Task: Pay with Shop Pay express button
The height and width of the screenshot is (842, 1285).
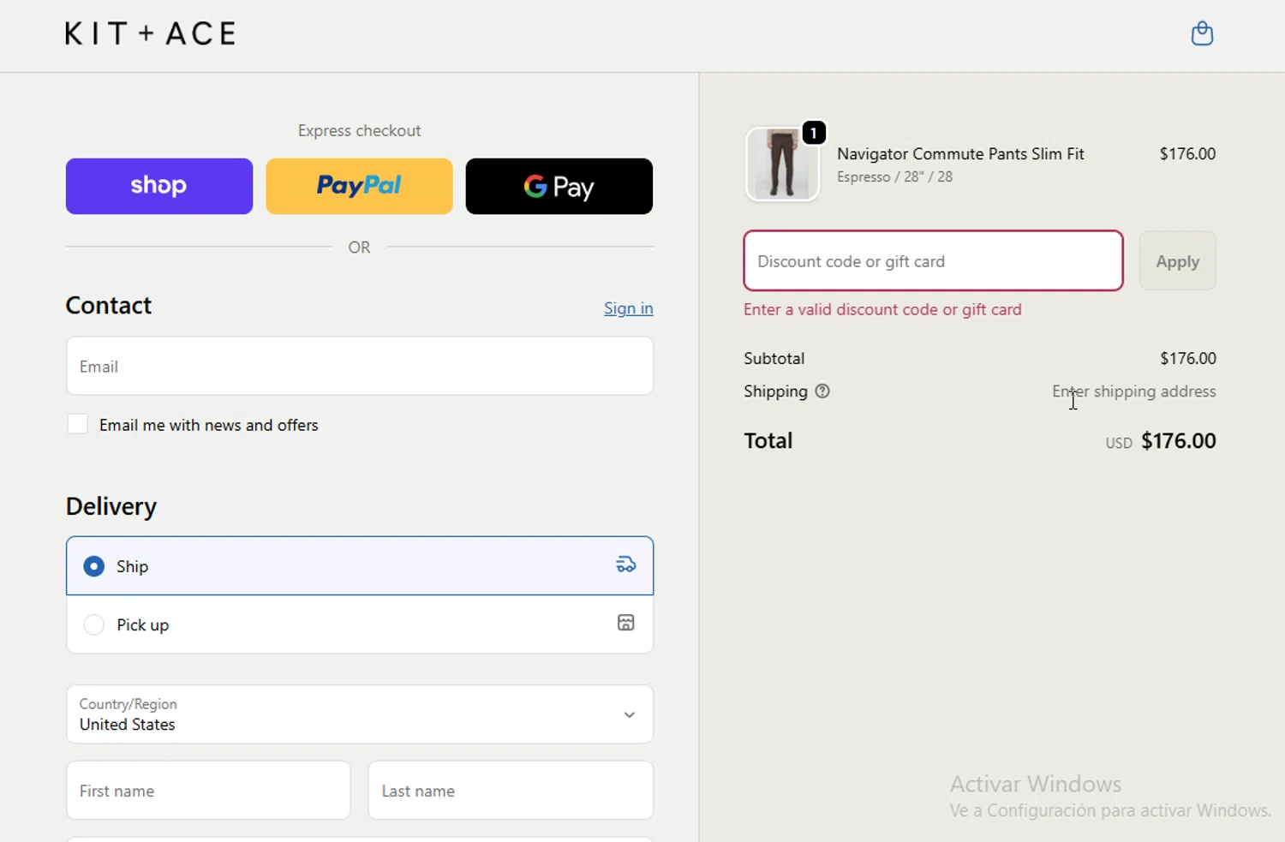Action: [159, 186]
